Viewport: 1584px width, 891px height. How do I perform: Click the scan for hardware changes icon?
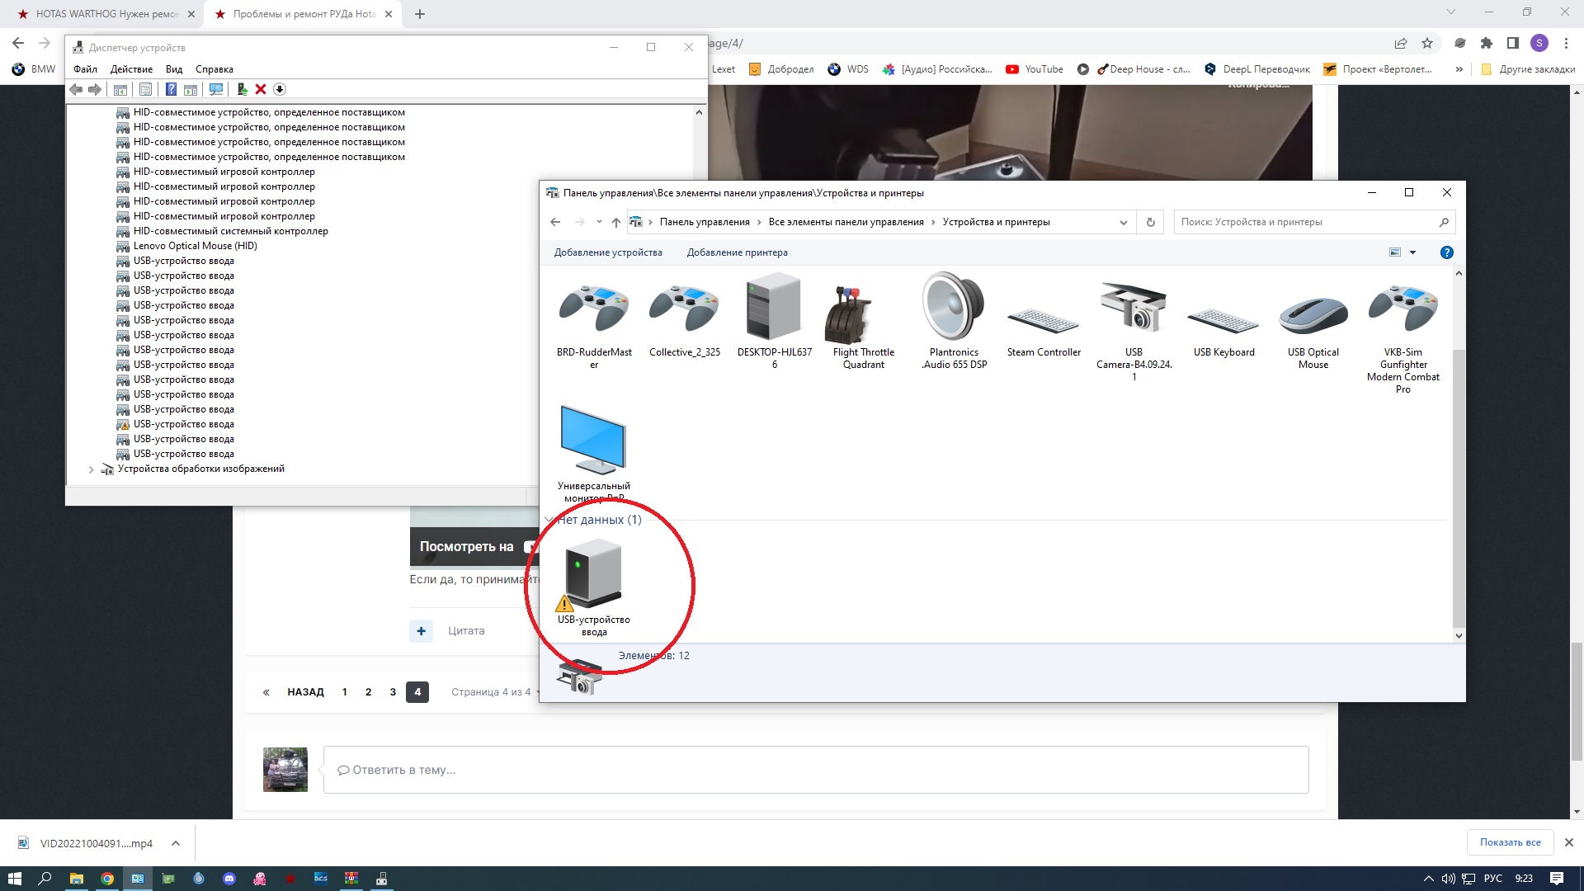(x=216, y=89)
